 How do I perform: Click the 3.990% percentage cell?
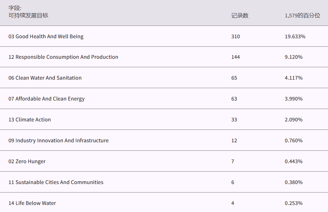[293, 99]
